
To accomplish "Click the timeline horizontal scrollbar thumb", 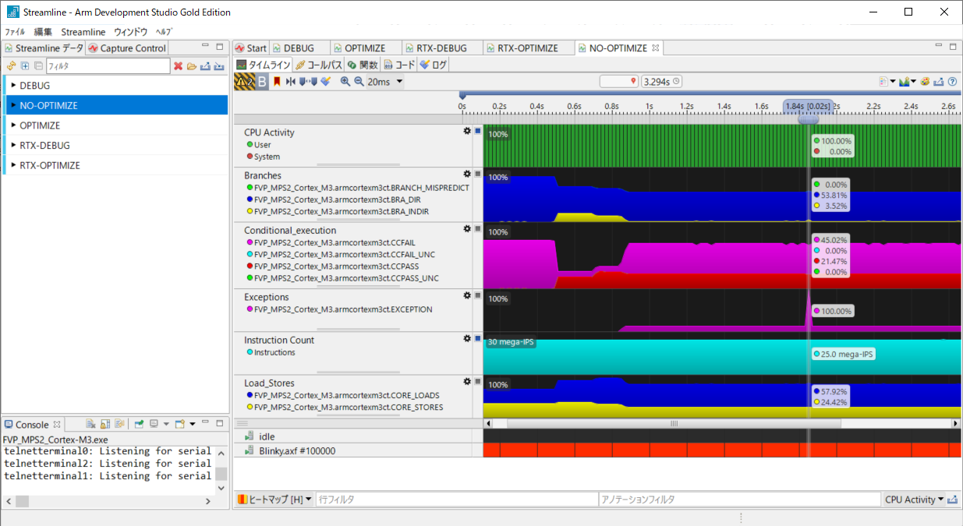I will pyautogui.click(x=674, y=423).
